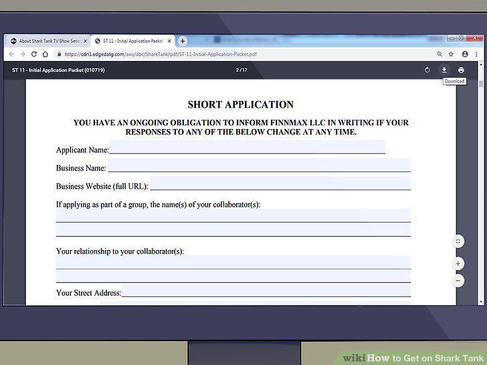Download the PDF with the download icon

[x=444, y=70]
